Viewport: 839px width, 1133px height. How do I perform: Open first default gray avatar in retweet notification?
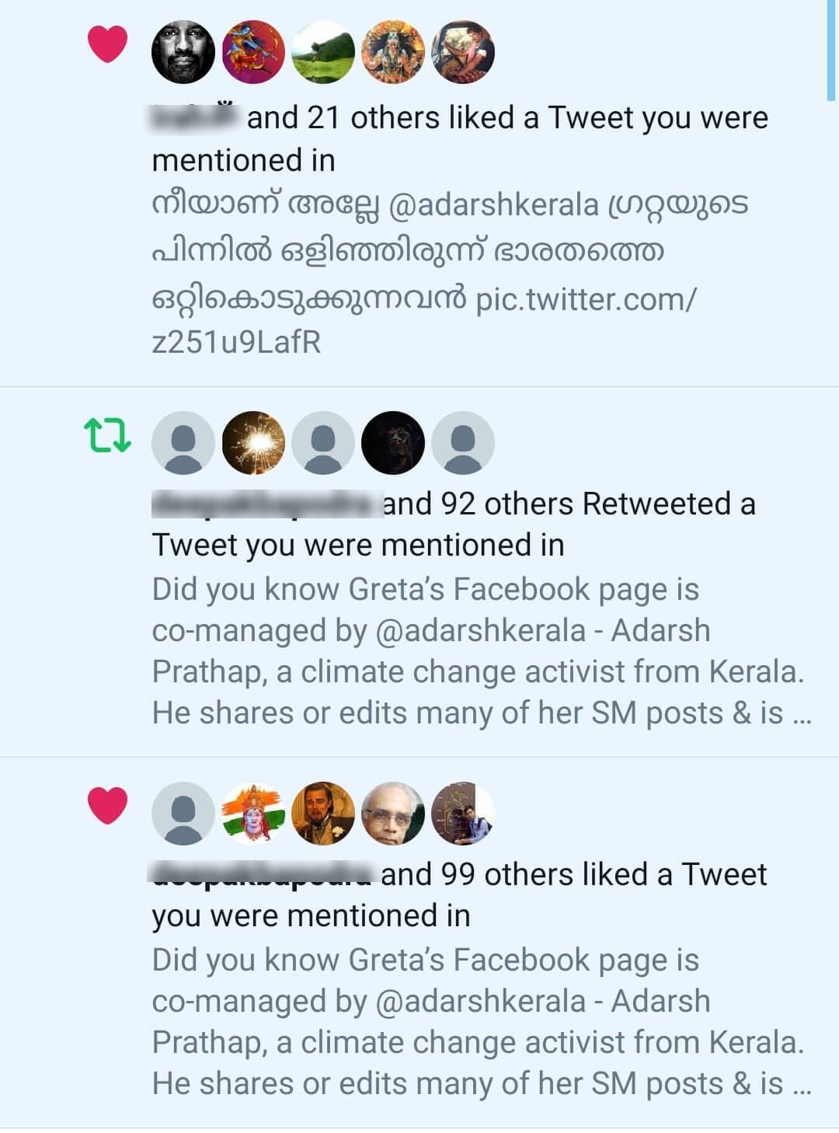(x=183, y=443)
